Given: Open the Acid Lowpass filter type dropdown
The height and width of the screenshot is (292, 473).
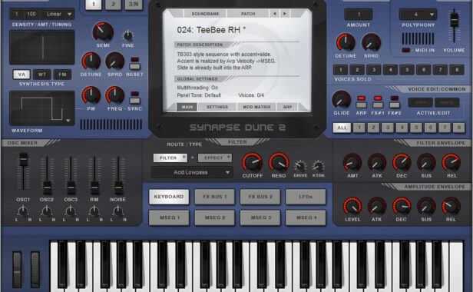Looking at the screenshot, I should [x=192, y=172].
